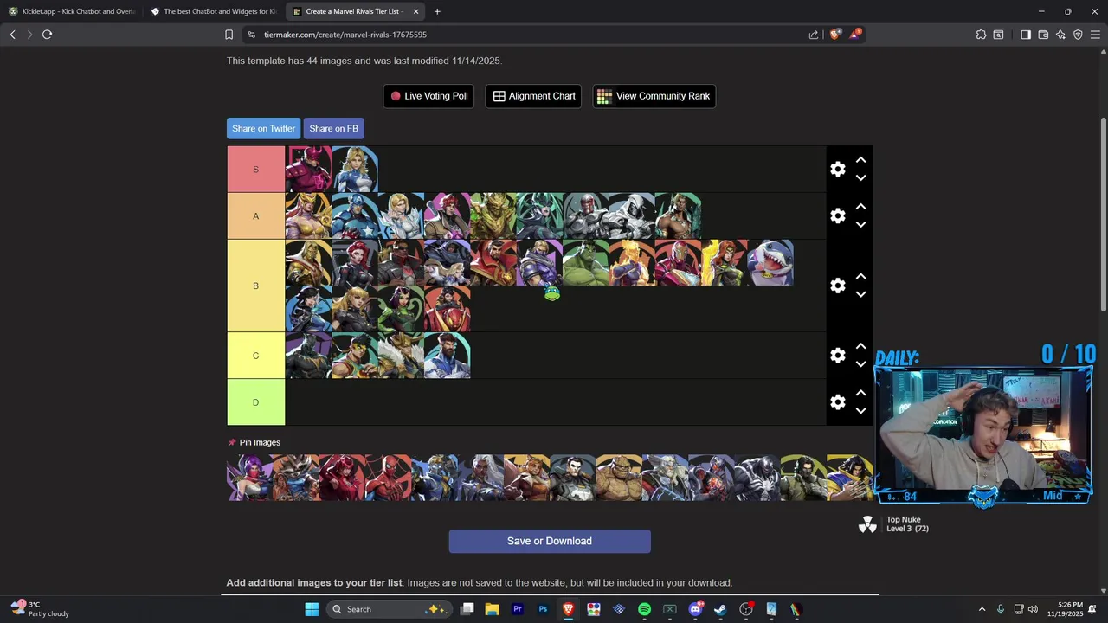Open Discord from the taskbar
This screenshot has height=623, width=1108.
point(695,609)
